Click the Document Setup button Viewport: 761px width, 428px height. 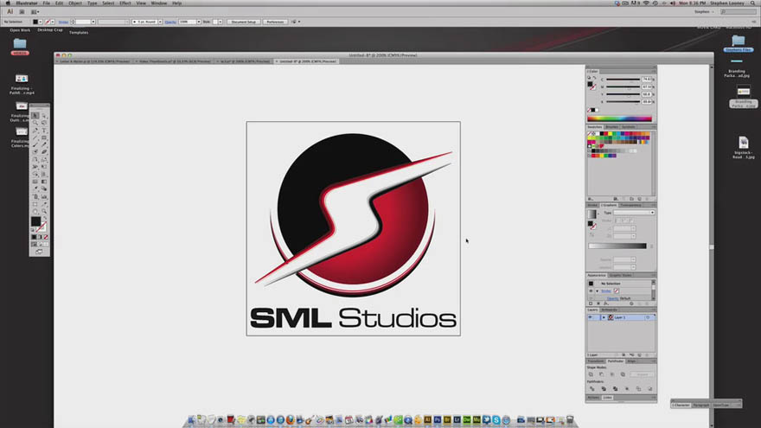coord(244,22)
